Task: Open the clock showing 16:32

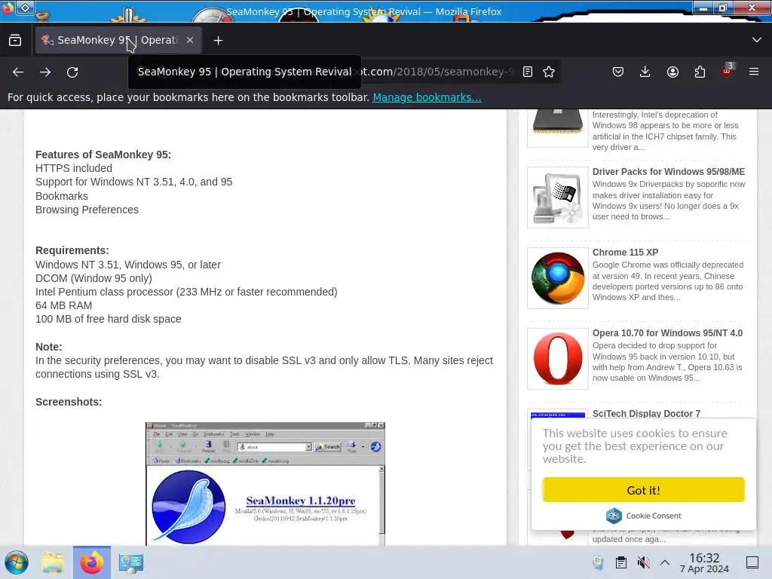Action: 704,562
